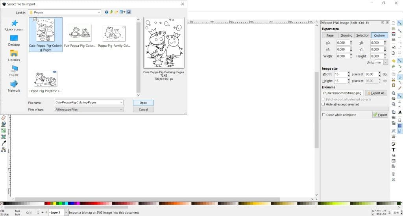Switch to the Page export area tab
The width and height of the screenshot is (403, 216).
click(x=330, y=35)
